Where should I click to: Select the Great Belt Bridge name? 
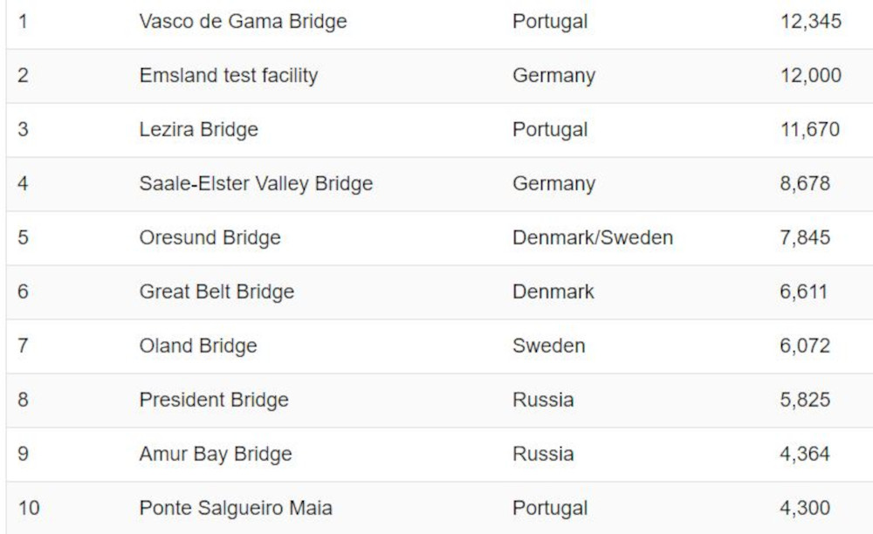pos(217,292)
